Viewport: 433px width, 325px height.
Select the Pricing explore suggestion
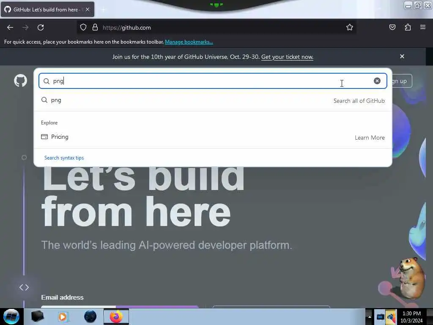pos(213,137)
